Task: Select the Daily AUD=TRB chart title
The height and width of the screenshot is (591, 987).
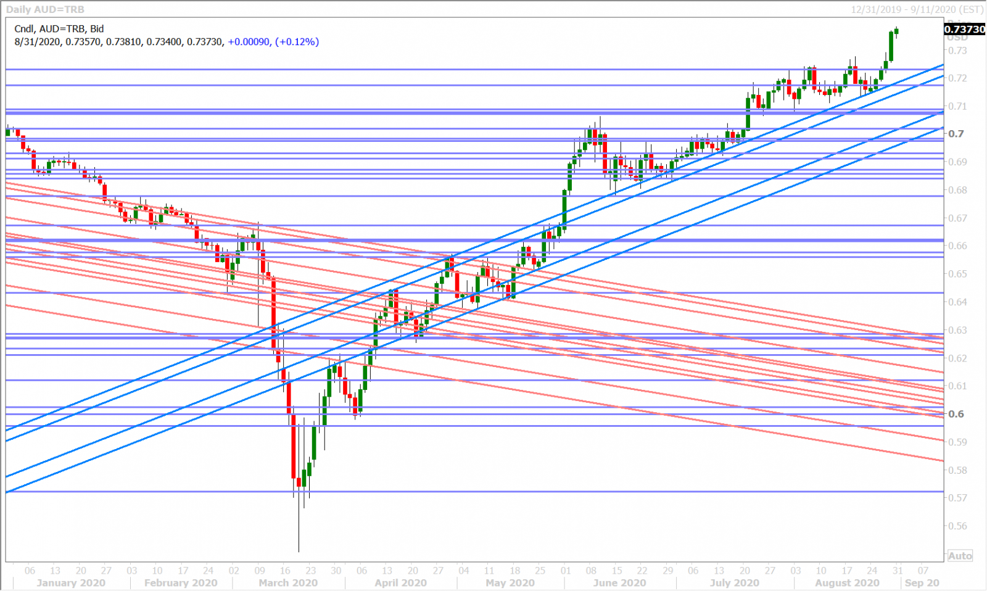Action: (45, 9)
